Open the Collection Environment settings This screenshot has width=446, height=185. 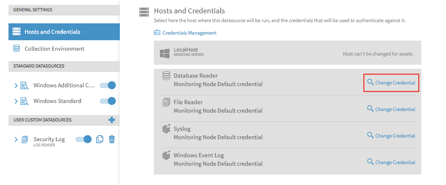coord(54,49)
